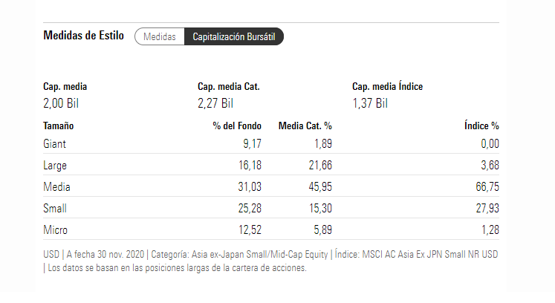Click the % del Fondo column header

236,126
